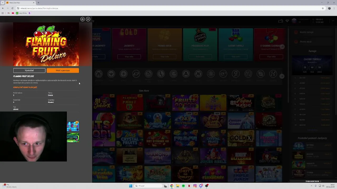337x189 pixels.
Task: Open Diamond Hill game thumbnail
Action: point(157,156)
